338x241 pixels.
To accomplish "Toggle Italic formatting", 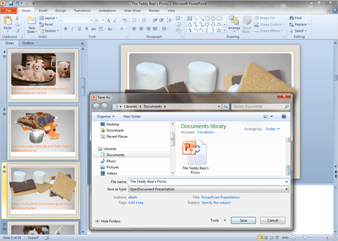I will (x=73, y=29).
